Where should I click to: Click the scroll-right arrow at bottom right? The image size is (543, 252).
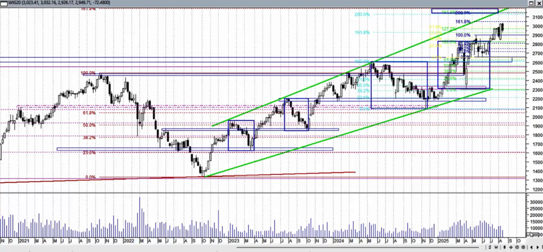(539, 248)
